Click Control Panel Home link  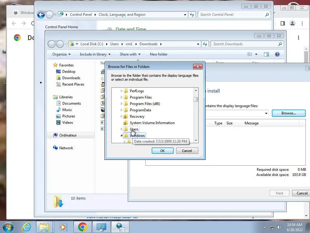pos(61,27)
